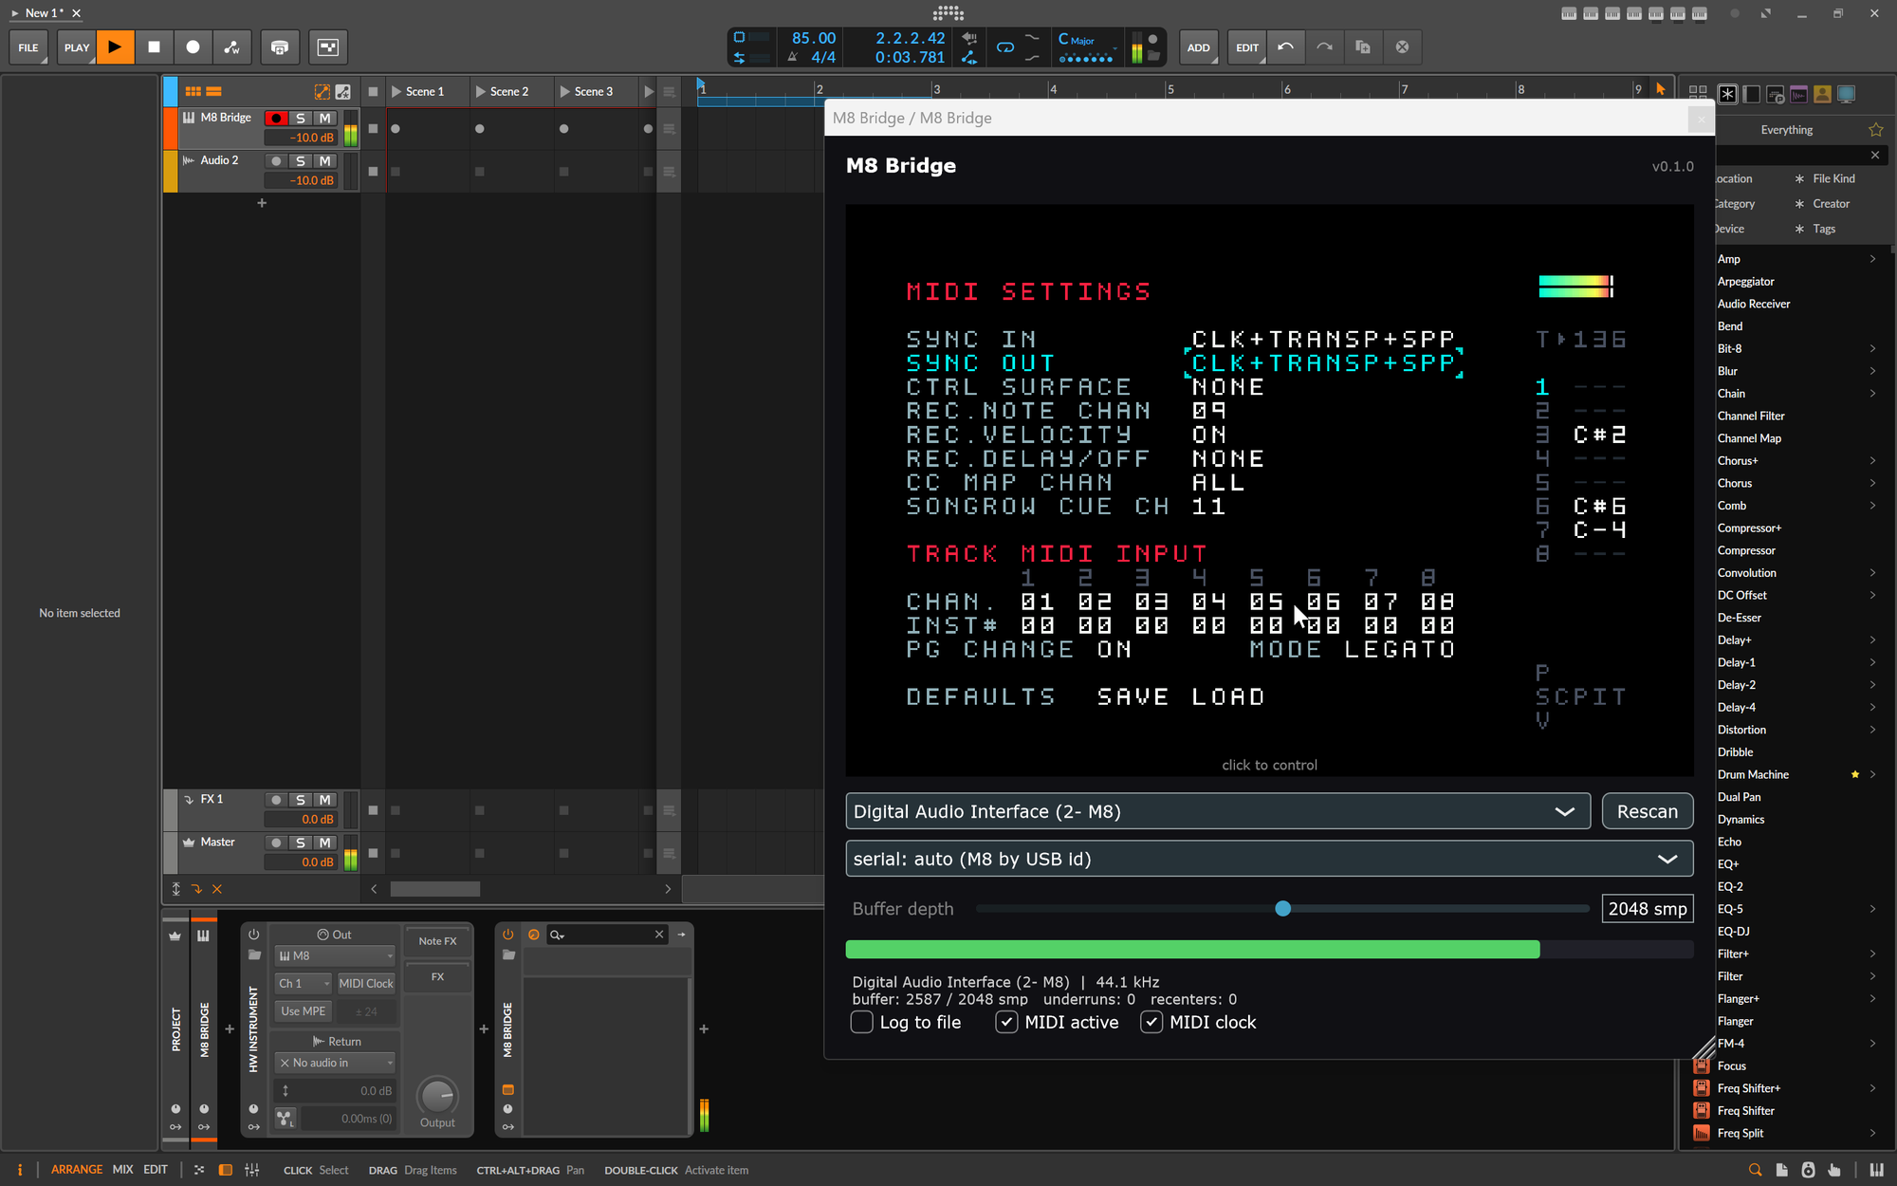Viewport: 1897px width, 1186px height.
Task: Click the clip launcher overdub drum icon
Action: coord(279,46)
